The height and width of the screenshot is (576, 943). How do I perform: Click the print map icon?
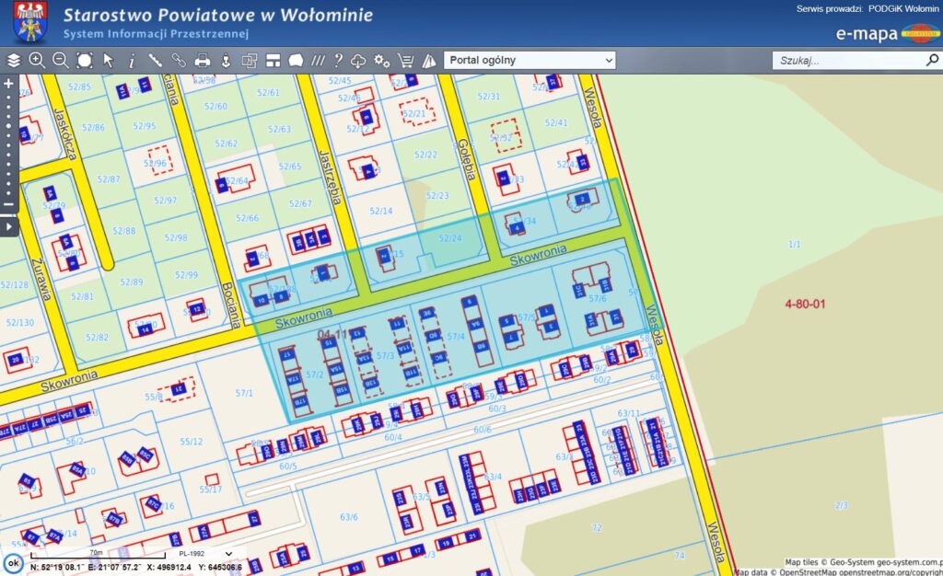202,61
